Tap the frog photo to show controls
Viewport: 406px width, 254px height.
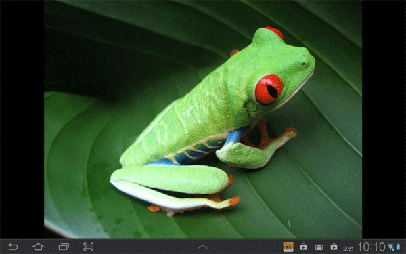pos(203,119)
